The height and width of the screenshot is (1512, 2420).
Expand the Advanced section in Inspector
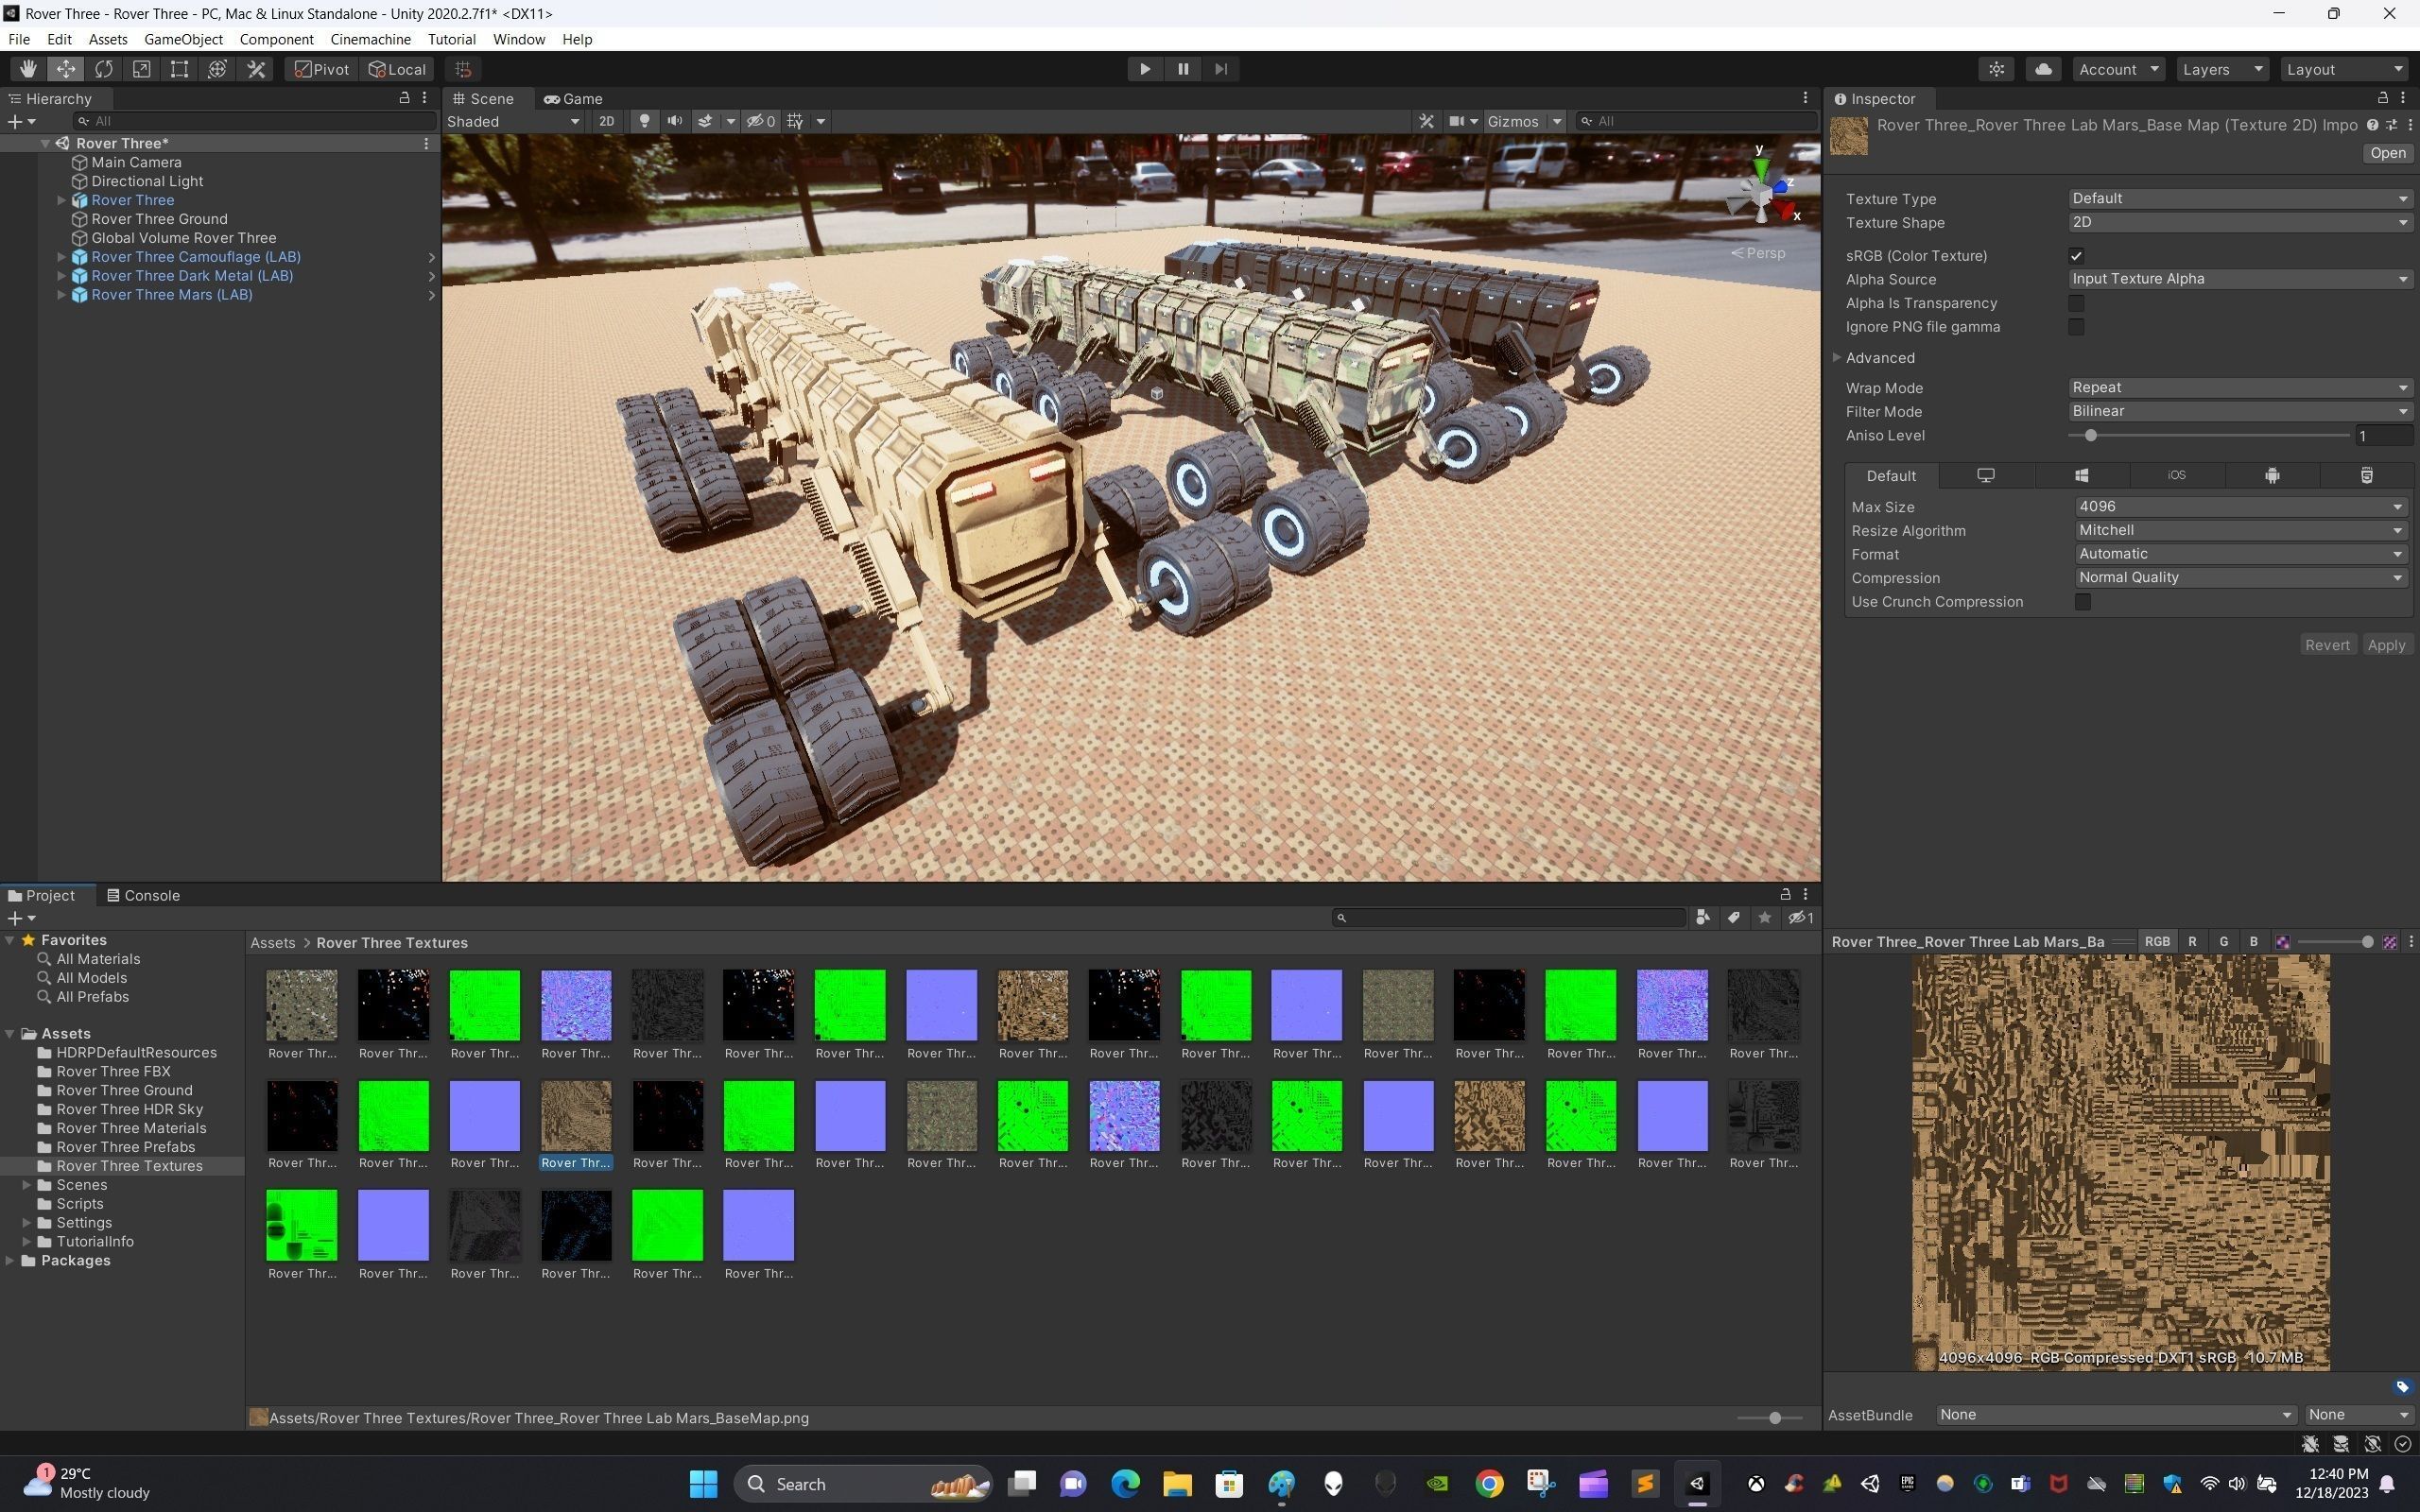pos(1838,358)
